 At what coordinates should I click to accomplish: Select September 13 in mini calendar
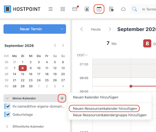[x=63, y=68]
